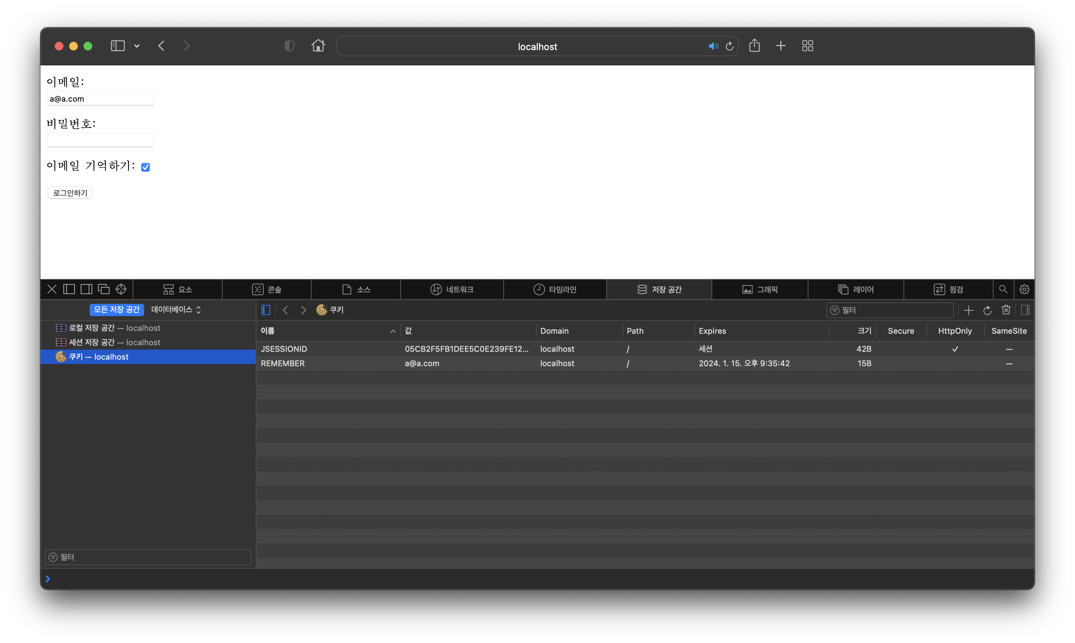Switch to the 콘솔 tab
The width and height of the screenshot is (1075, 643).
click(x=267, y=289)
